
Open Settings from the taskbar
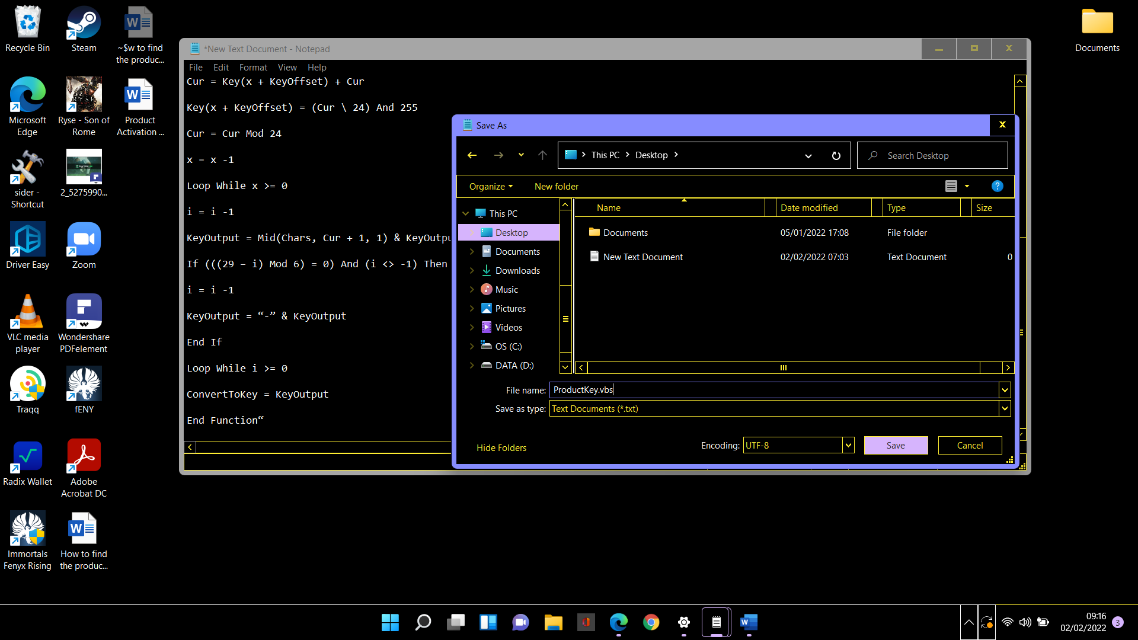683,622
